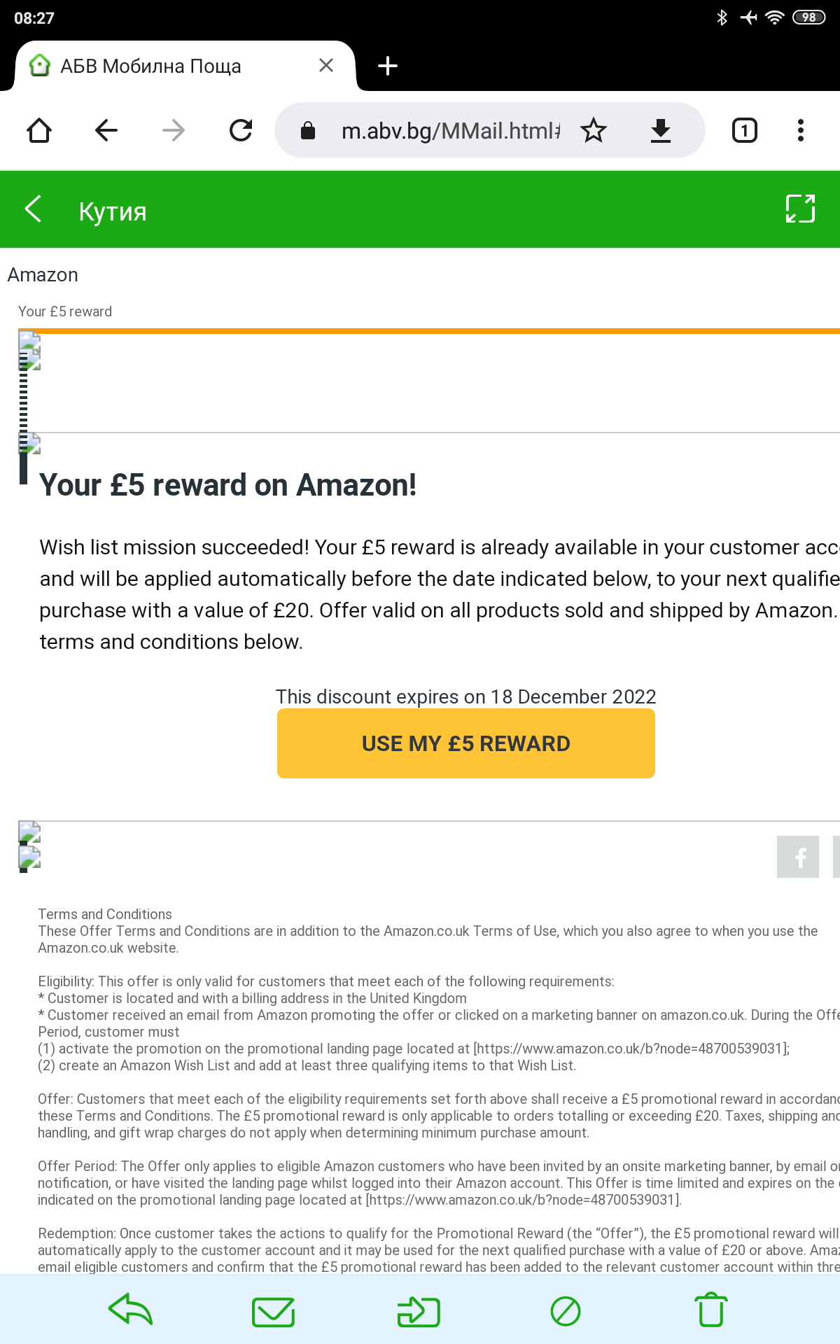Move message to folder icon

tap(419, 1311)
